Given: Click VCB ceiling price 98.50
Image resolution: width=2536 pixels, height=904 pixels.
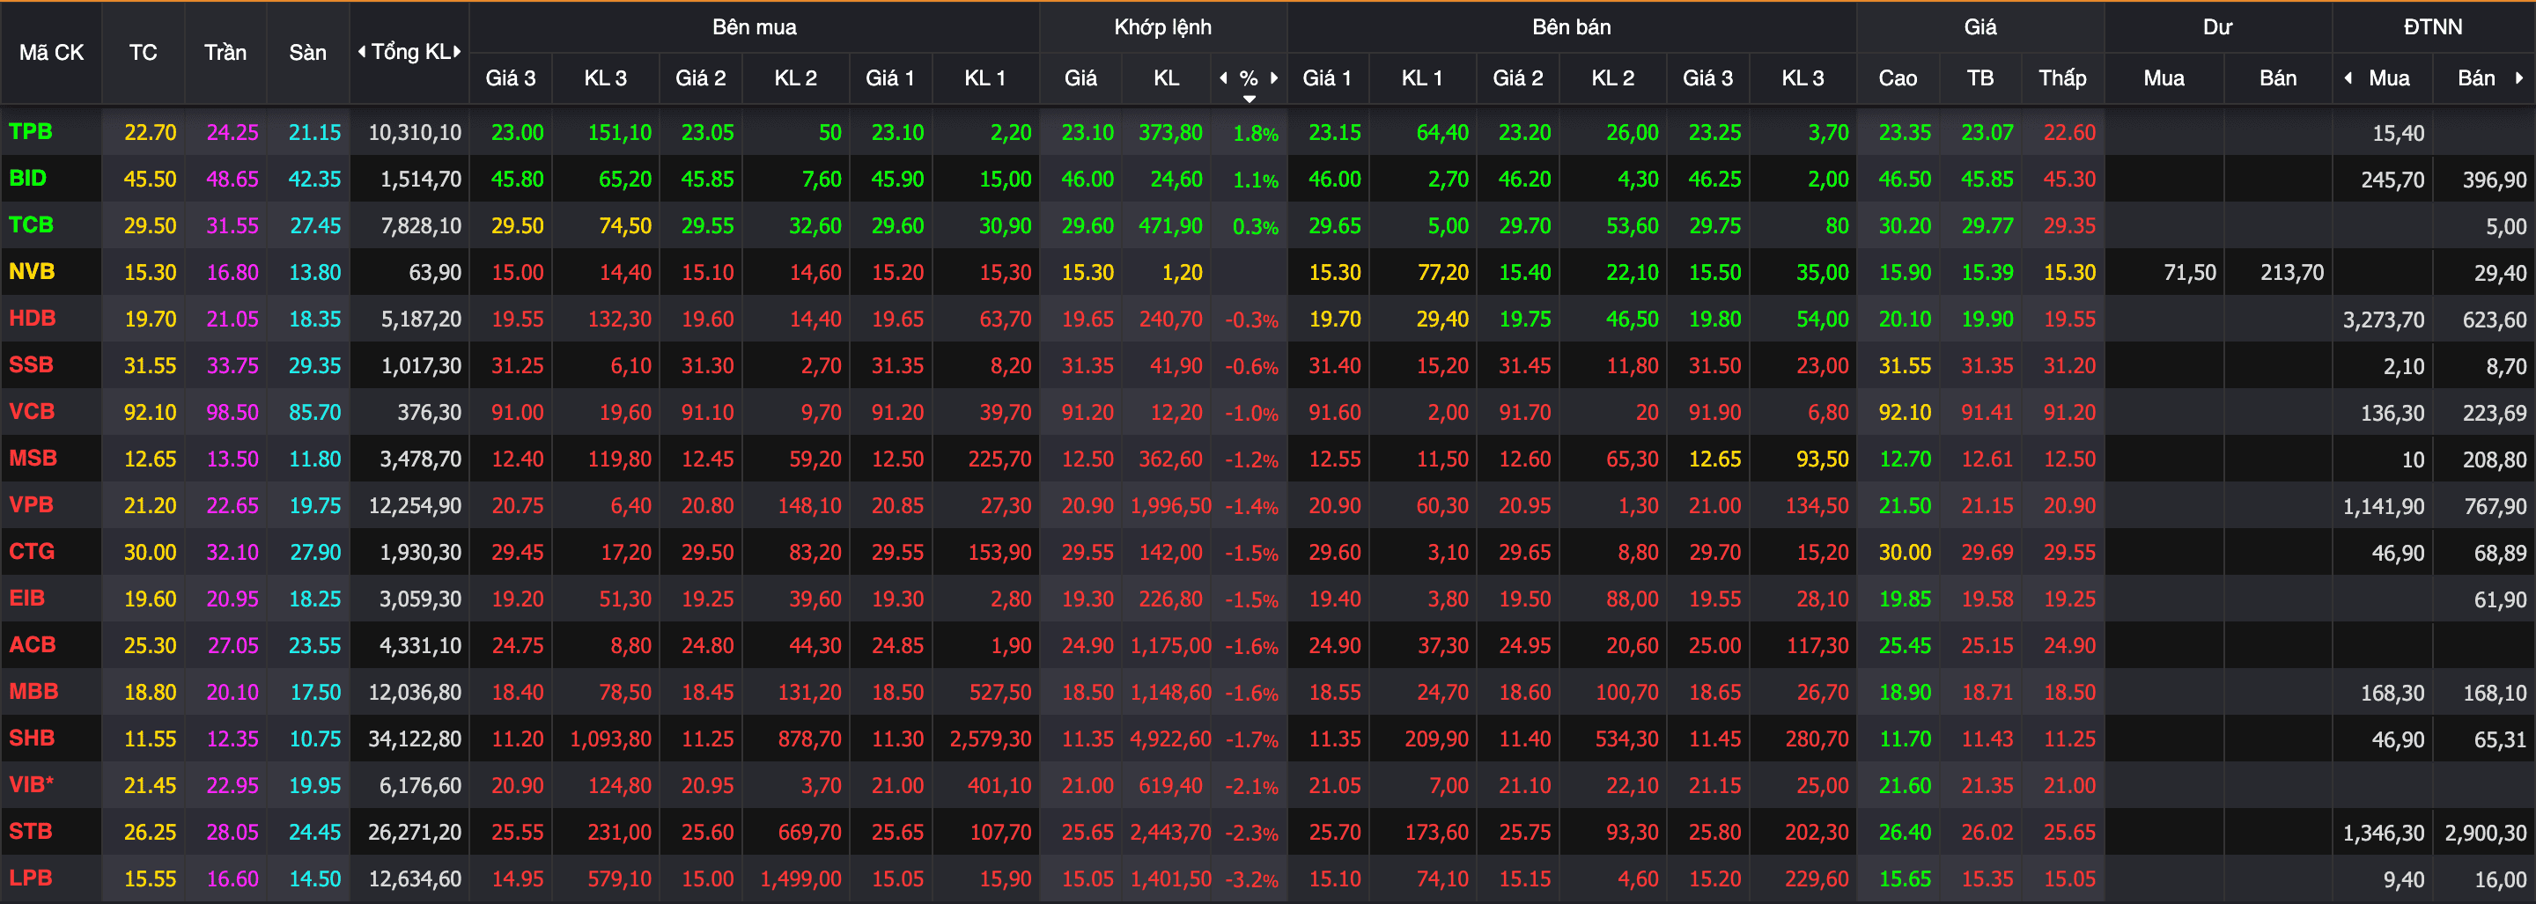Looking at the screenshot, I should (232, 412).
